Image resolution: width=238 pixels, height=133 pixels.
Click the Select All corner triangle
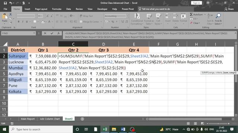(x=5, y=44)
